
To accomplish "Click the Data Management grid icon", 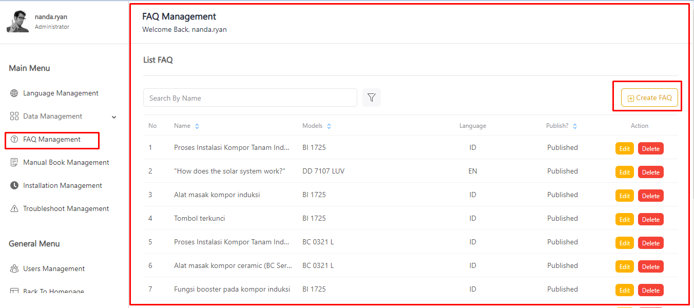I will [14, 117].
